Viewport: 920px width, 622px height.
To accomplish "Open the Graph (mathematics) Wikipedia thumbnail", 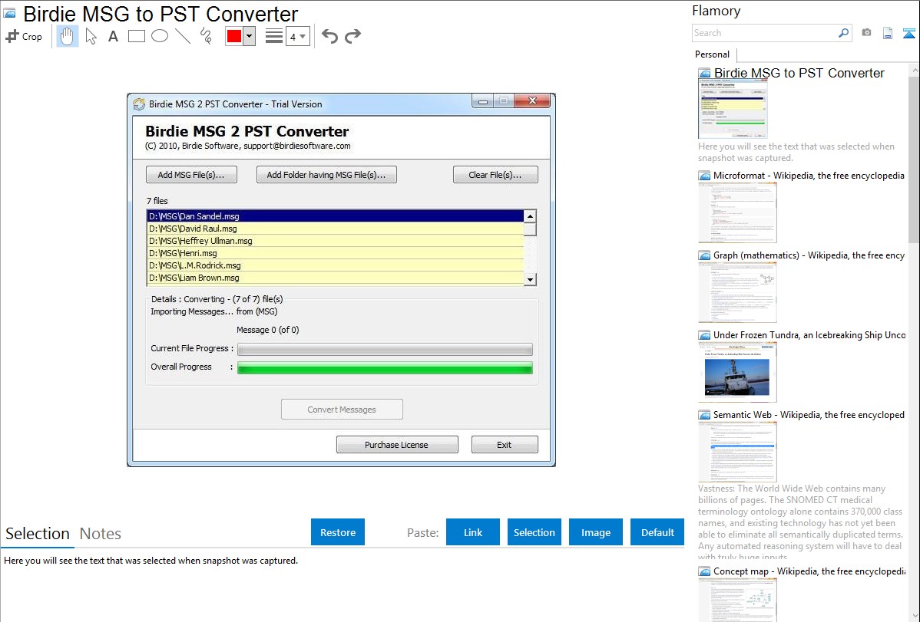I will point(737,292).
